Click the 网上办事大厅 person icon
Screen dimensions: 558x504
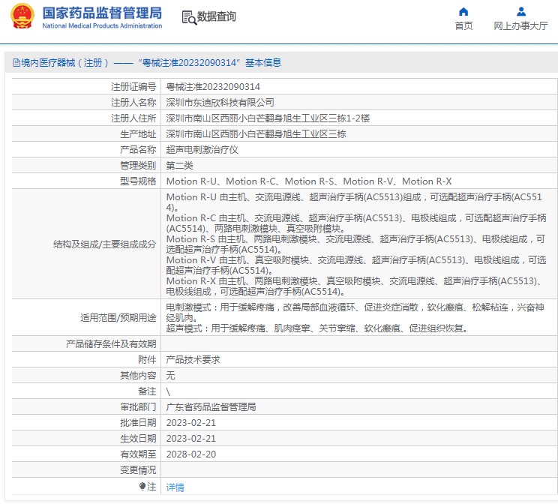pyautogui.click(x=521, y=11)
